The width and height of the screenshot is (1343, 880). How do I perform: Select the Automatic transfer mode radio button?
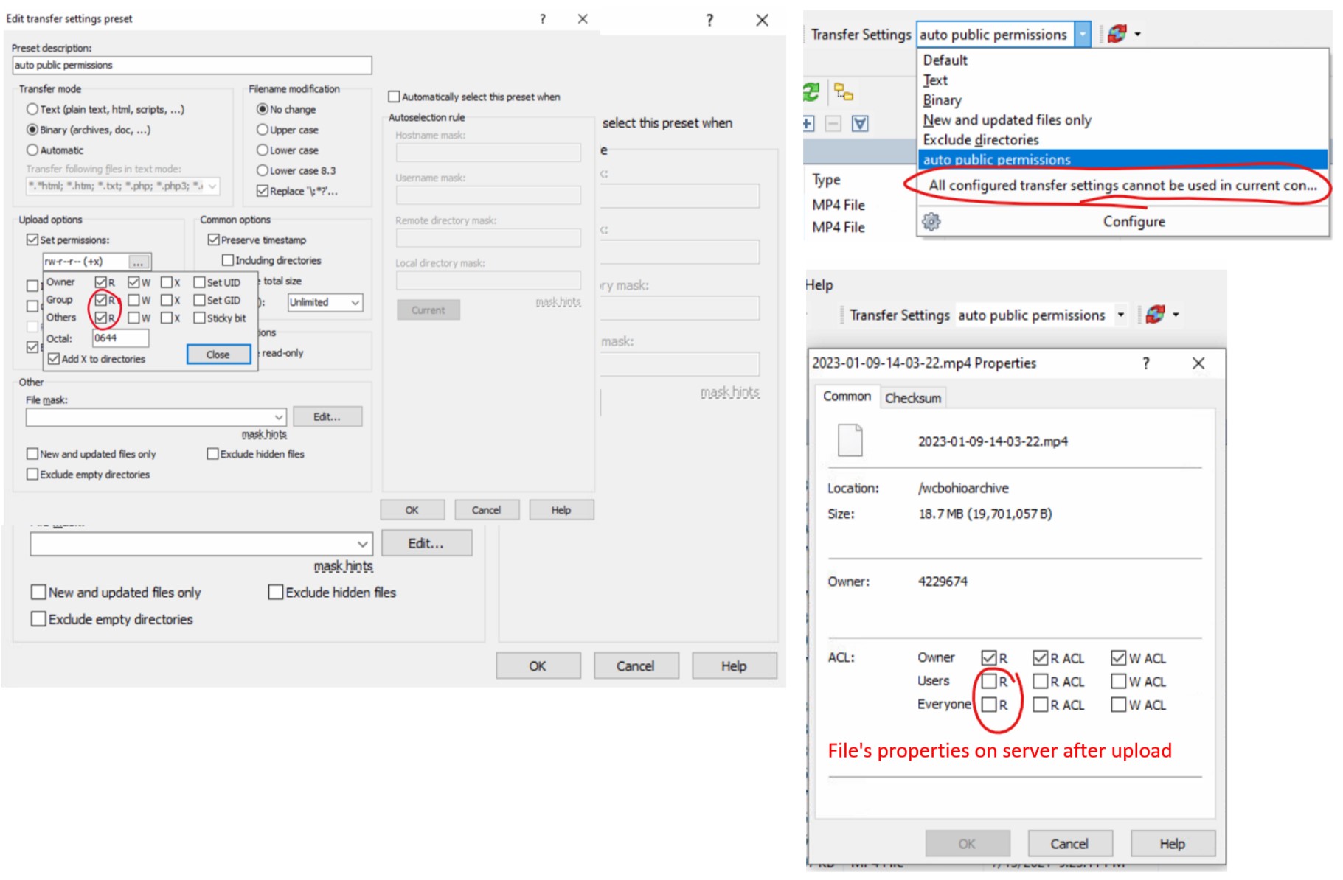point(32,150)
